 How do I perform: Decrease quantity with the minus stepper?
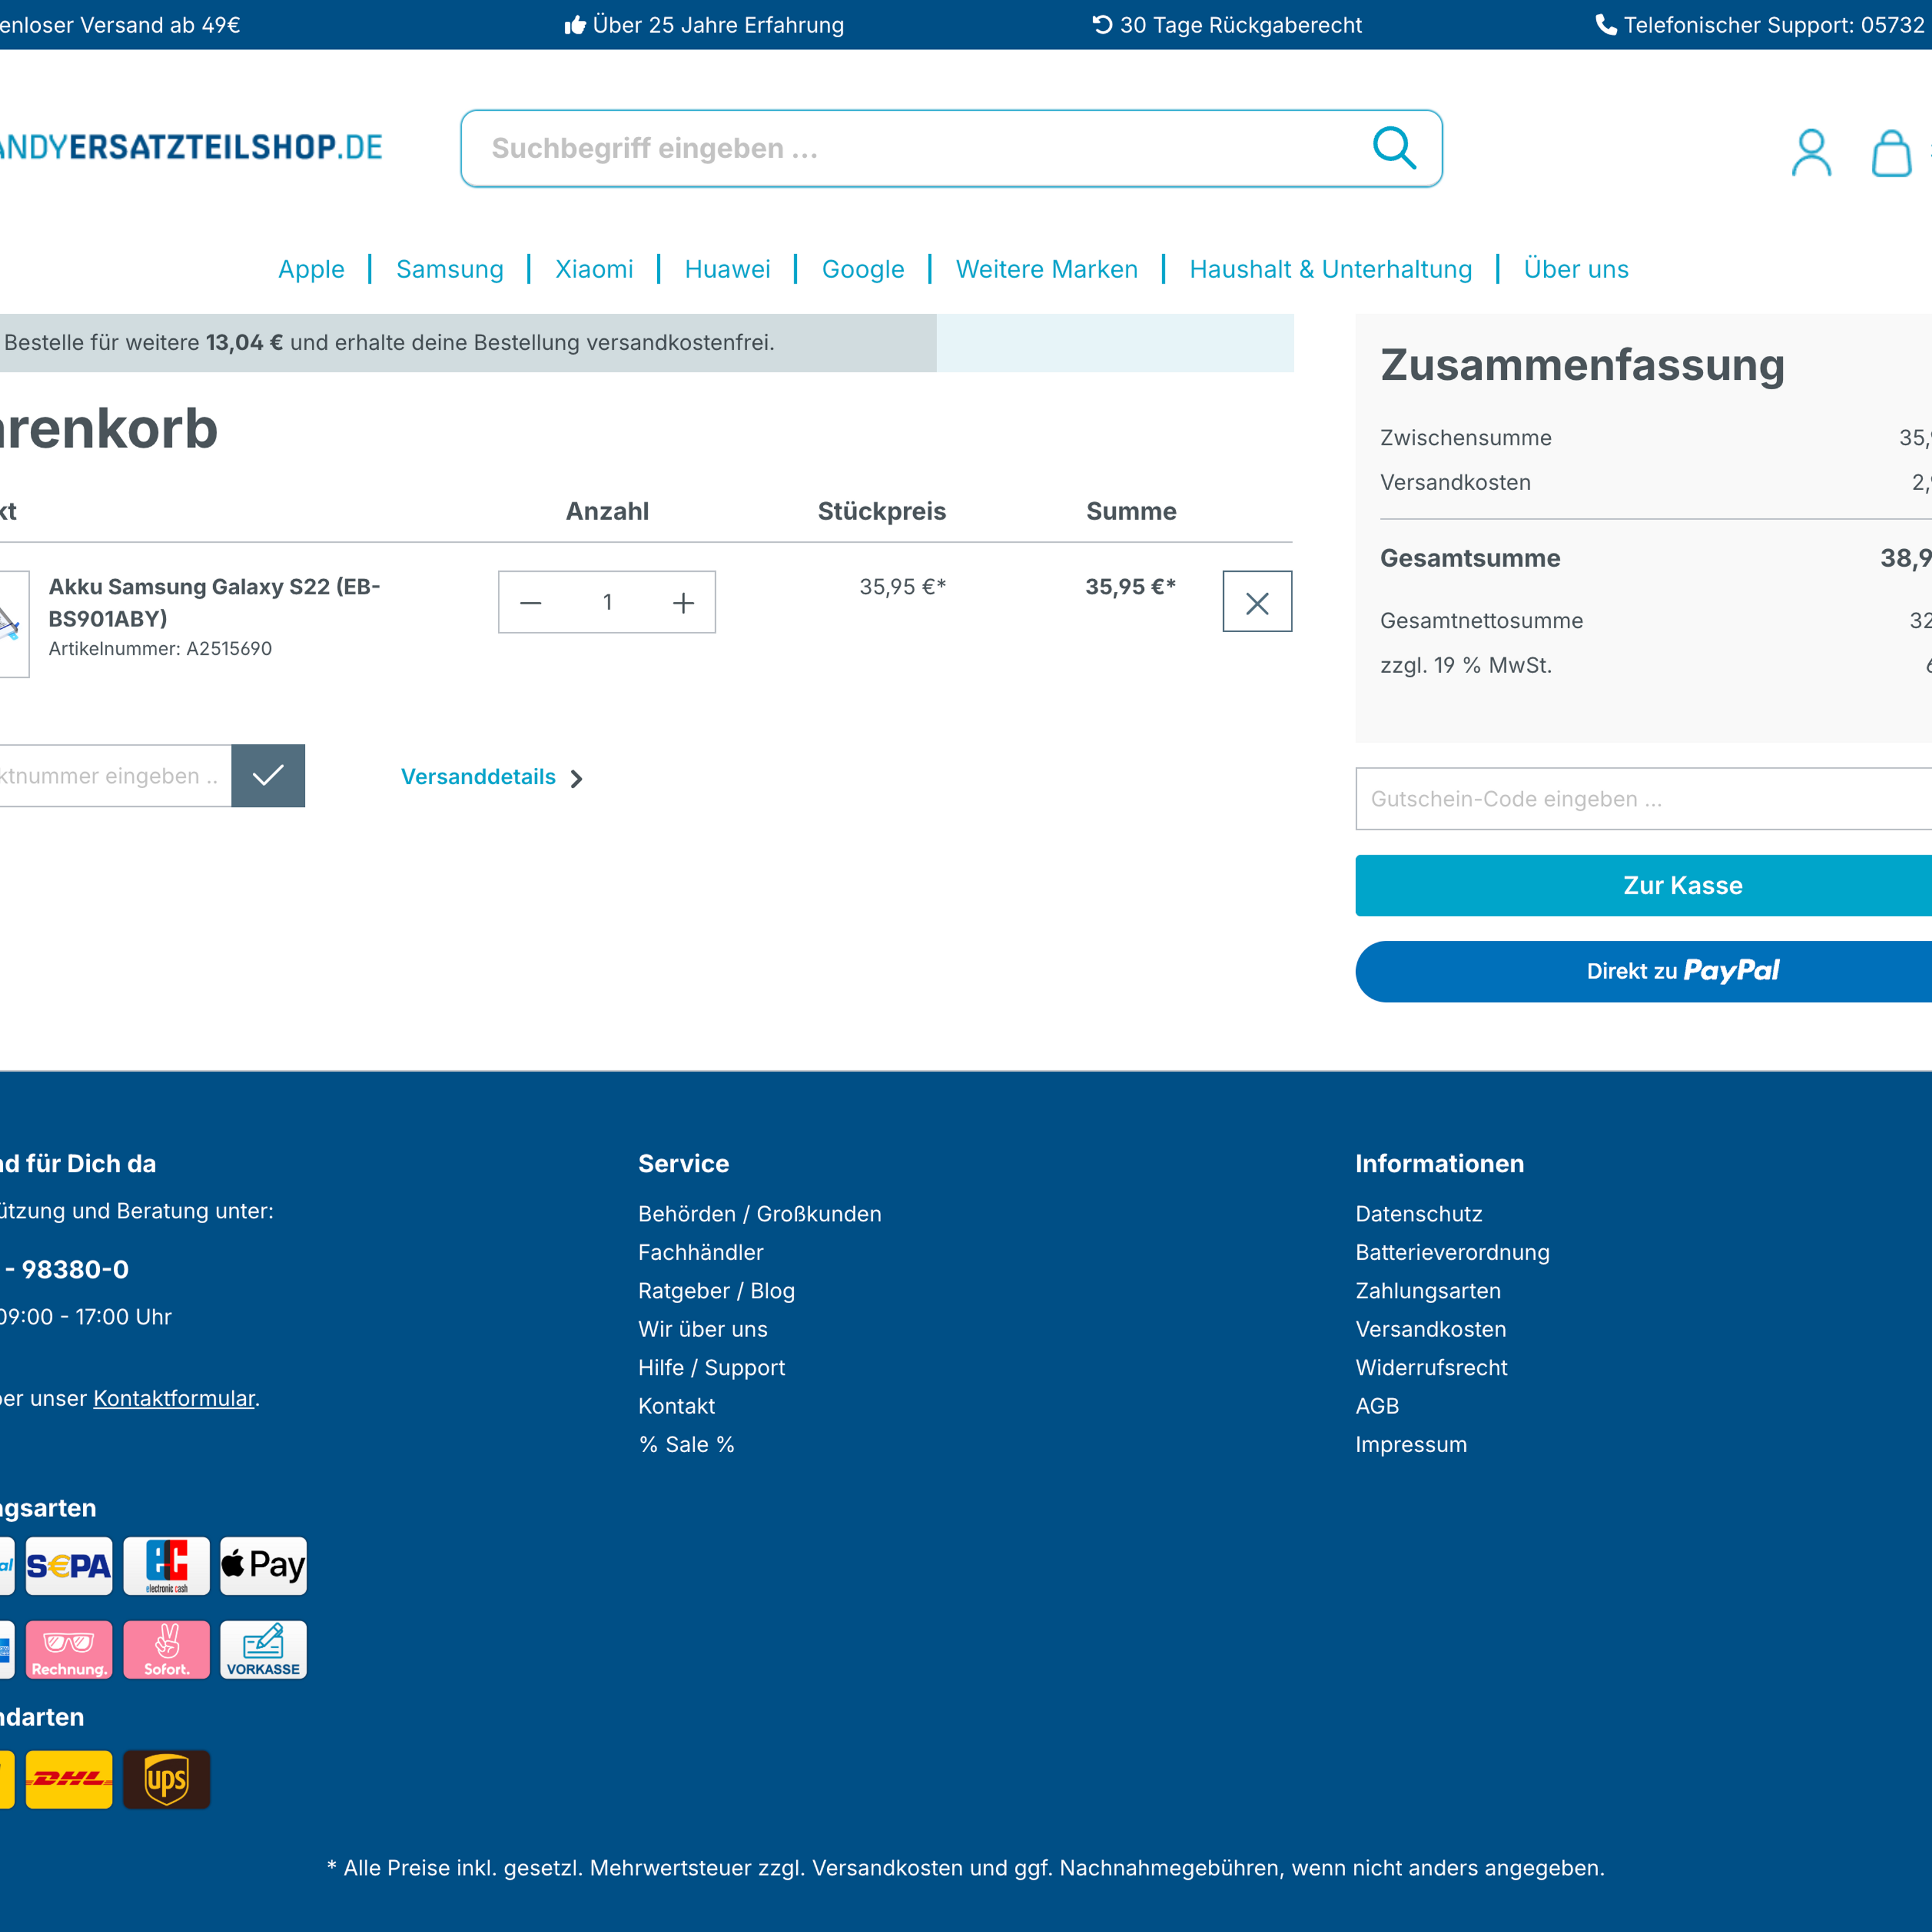point(531,602)
